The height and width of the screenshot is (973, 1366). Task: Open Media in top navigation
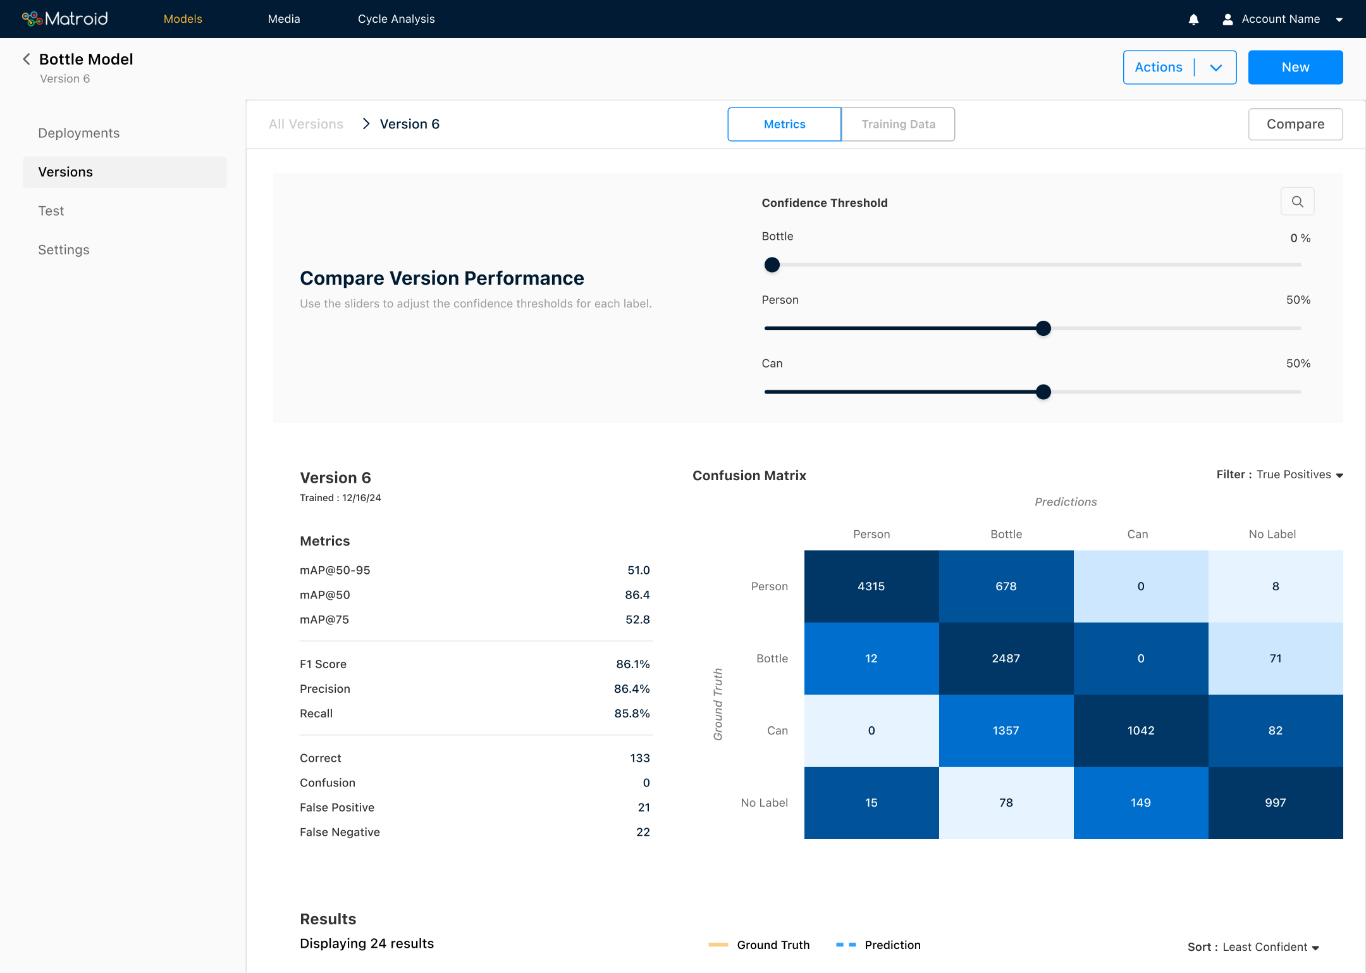pyautogui.click(x=284, y=19)
